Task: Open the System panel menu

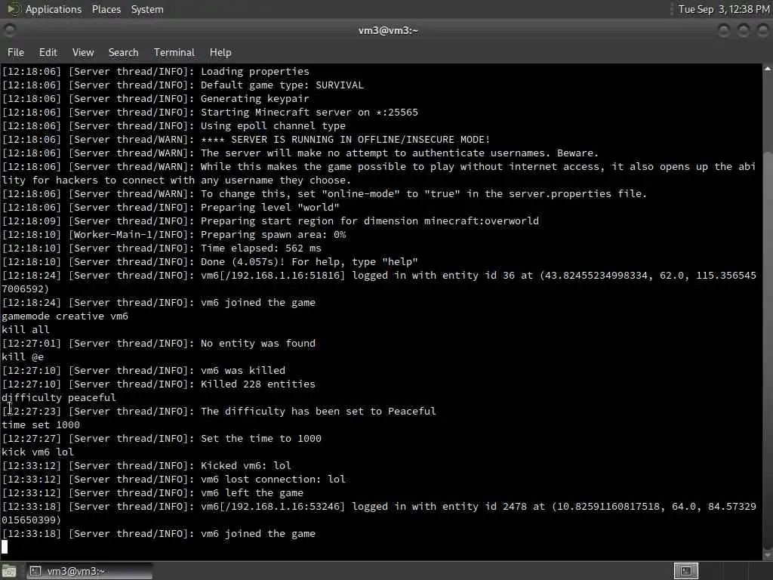Action: [x=147, y=9]
